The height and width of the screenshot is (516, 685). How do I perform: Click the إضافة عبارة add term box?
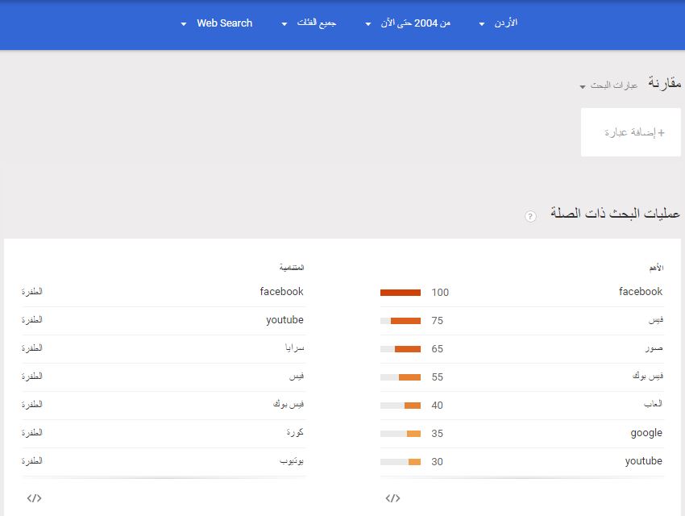click(631, 132)
